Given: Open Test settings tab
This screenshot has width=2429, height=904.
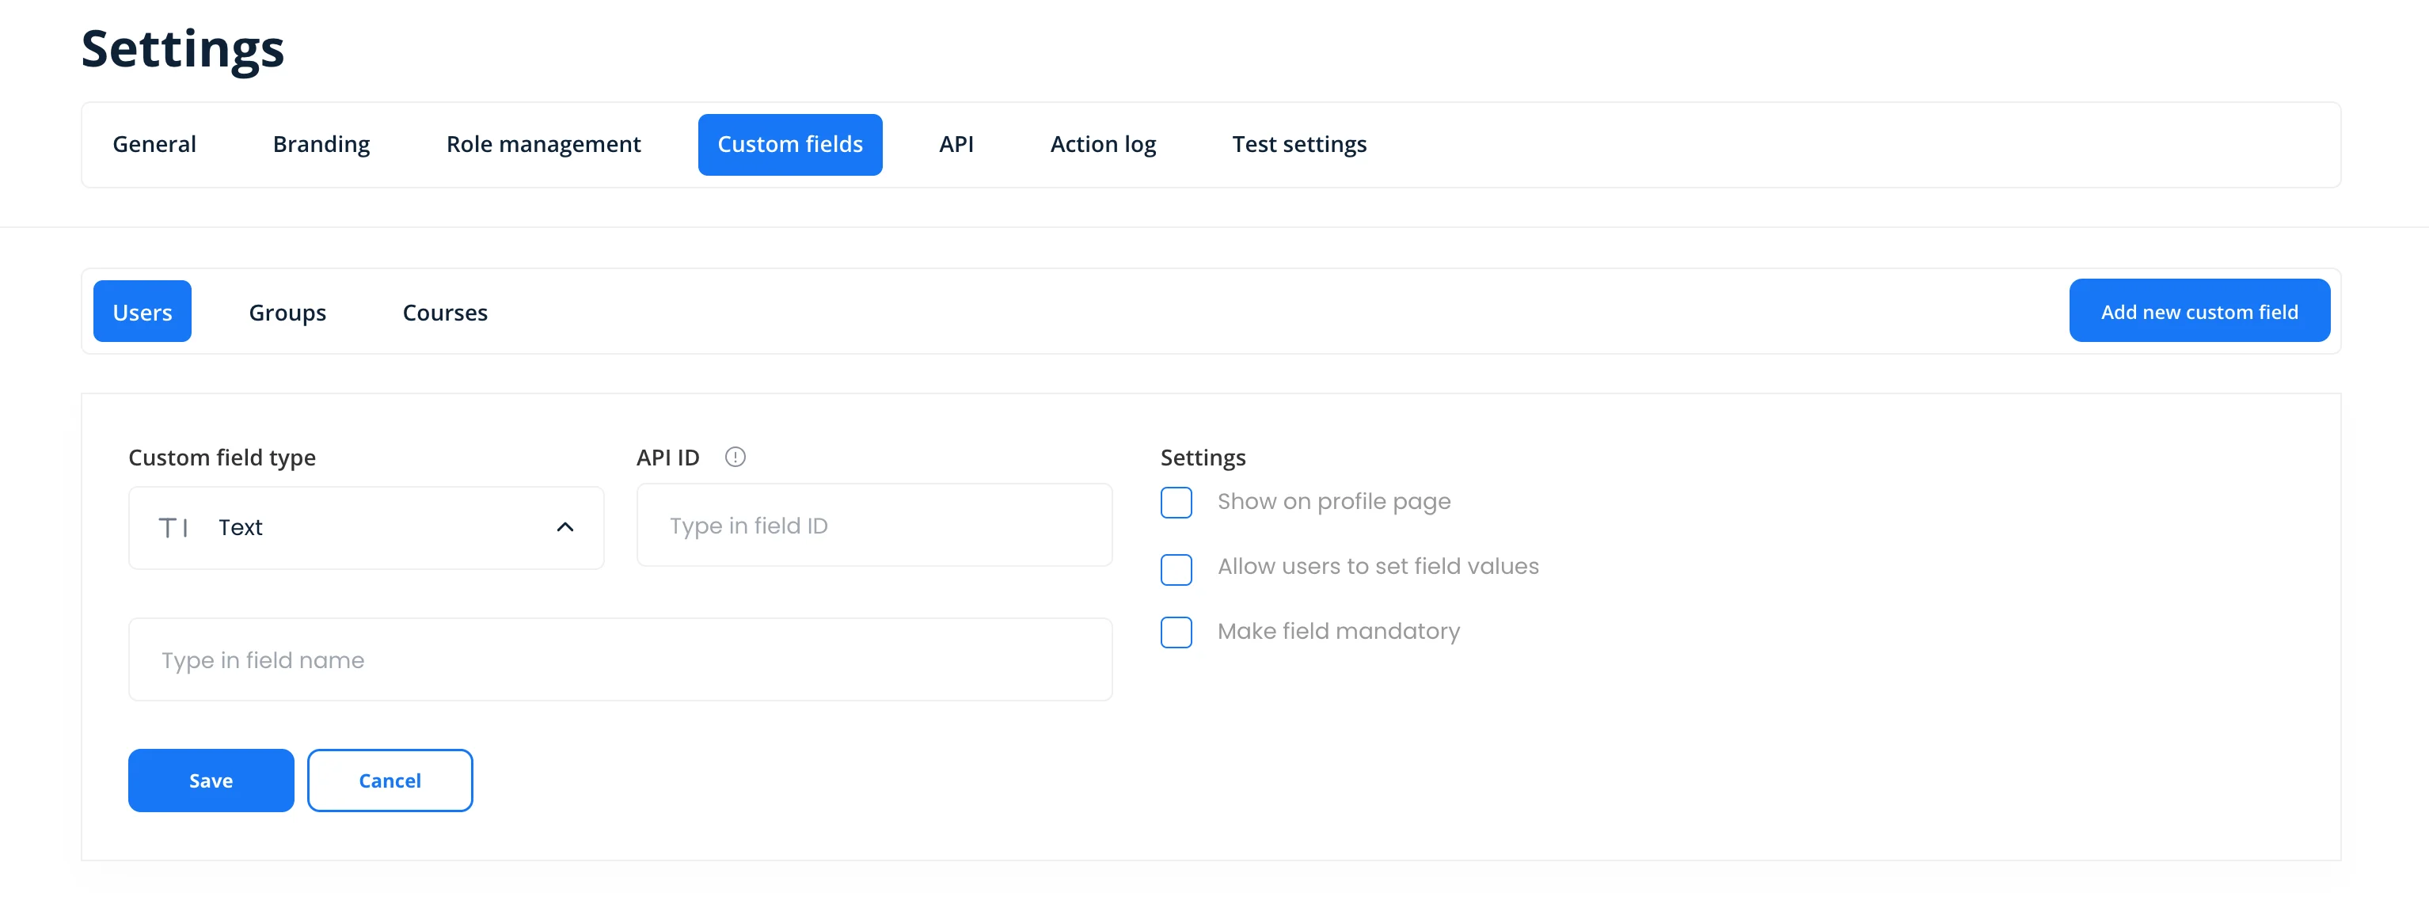Looking at the screenshot, I should click(1298, 144).
